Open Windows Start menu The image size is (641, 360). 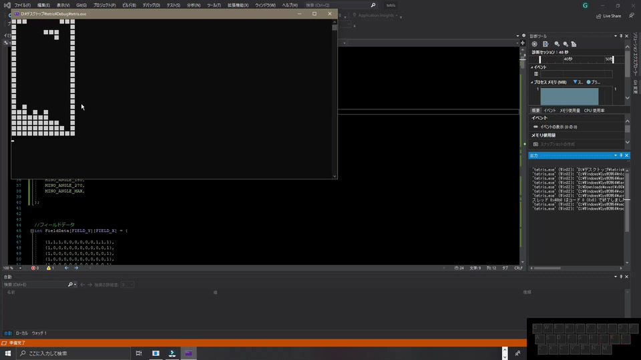tap(8, 353)
